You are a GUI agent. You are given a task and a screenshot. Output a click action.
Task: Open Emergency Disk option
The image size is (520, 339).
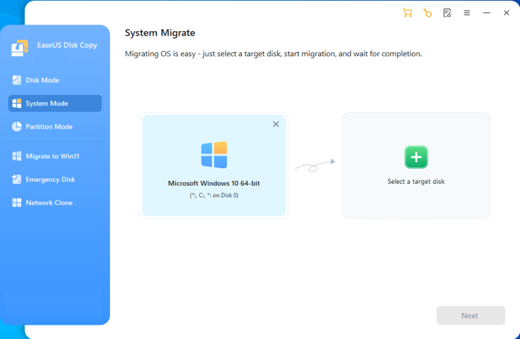click(55, 179)
